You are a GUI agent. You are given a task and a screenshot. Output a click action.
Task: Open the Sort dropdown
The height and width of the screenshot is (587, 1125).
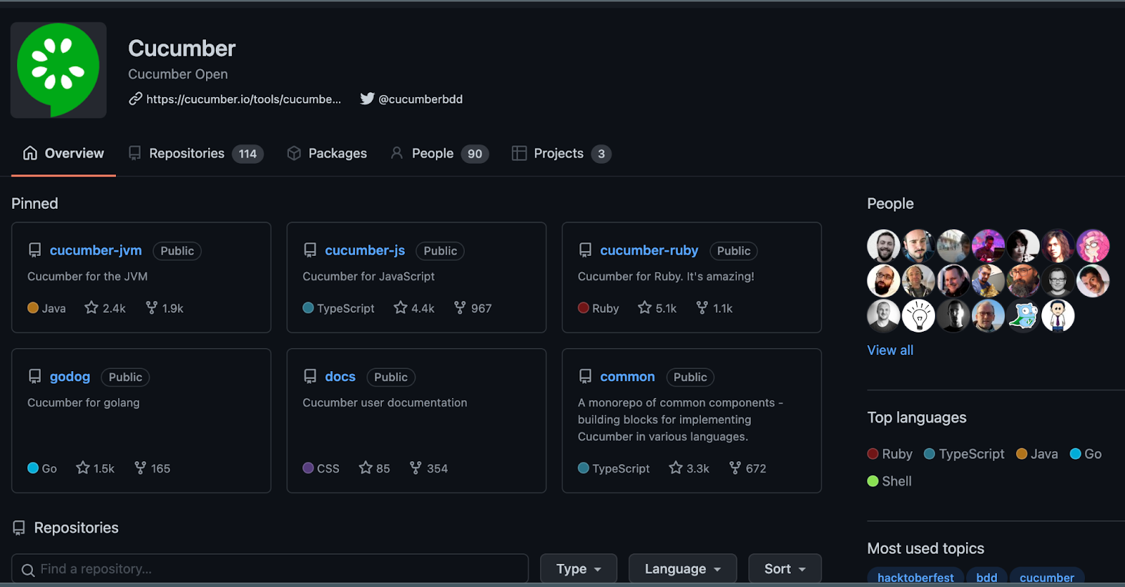pyautogui.click(x=785, y=569)
